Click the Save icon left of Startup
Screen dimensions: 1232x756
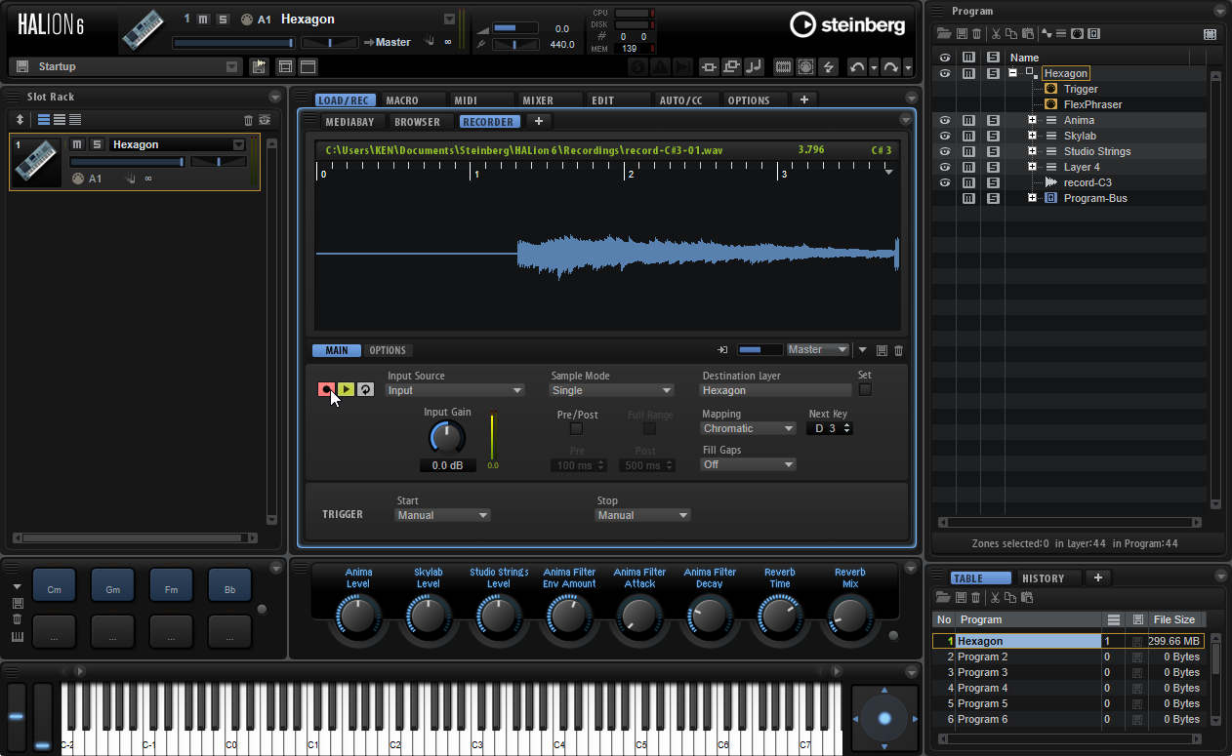coord(21,66)
